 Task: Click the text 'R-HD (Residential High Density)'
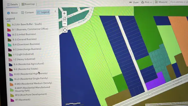tap(31, 74)
